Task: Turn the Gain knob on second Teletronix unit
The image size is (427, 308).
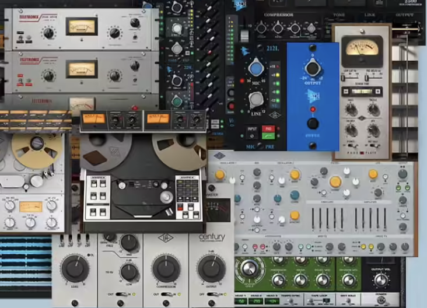Action: [x=49, y=75]
